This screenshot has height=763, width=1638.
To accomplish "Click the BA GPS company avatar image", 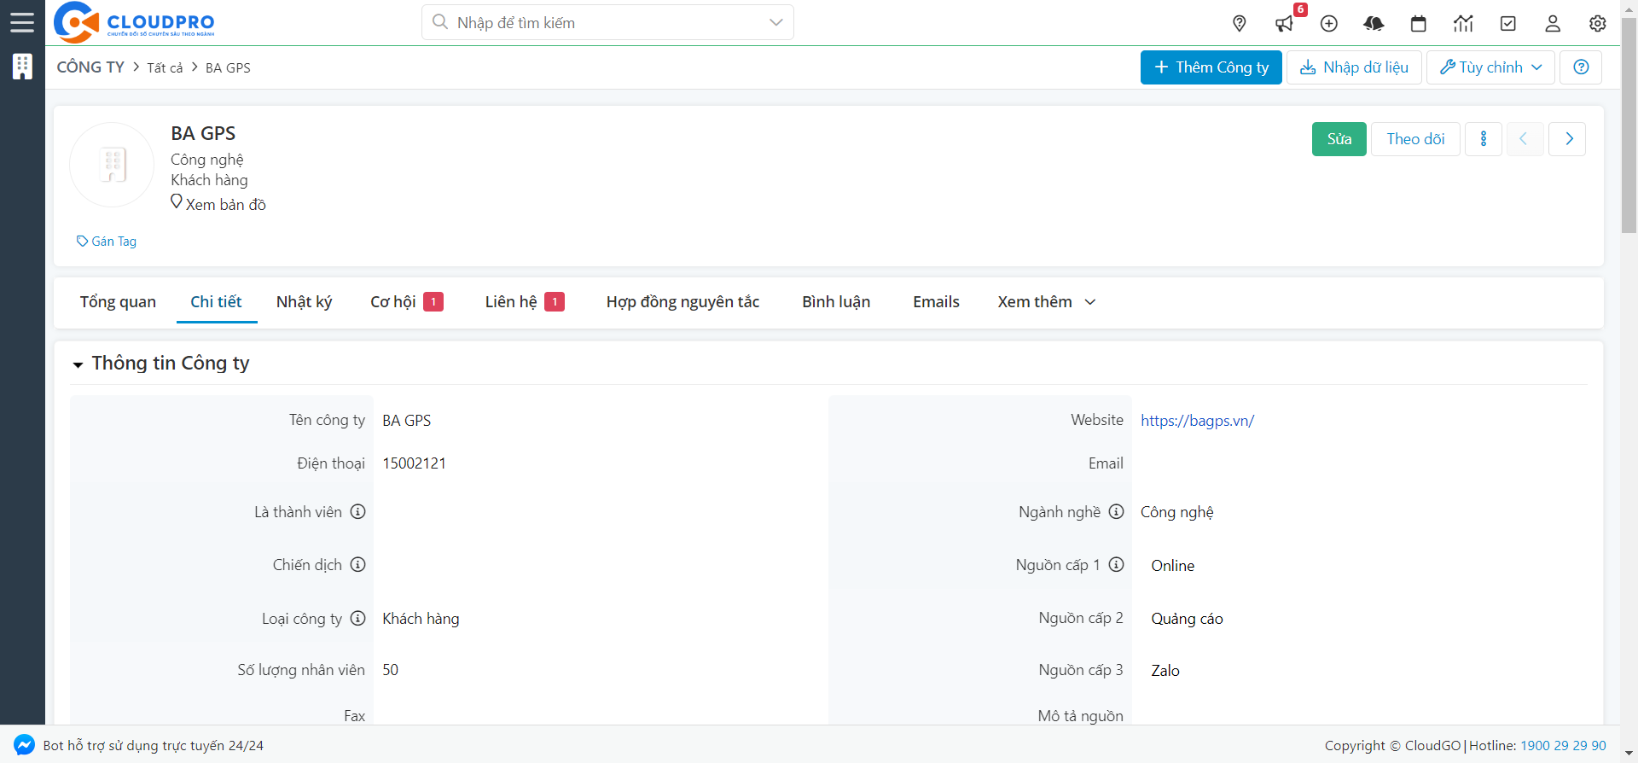I will [112, 165].
